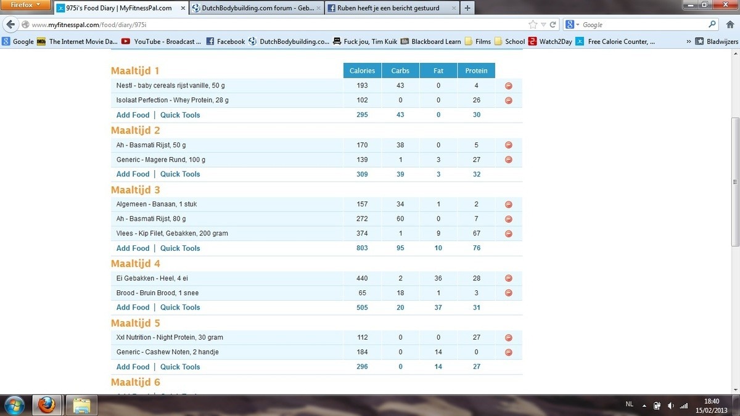Remove the Isolaat Perfection Whey Protein entry
Image resolution: width=740 pixels, height=416 pixels.
pos(509,100)
